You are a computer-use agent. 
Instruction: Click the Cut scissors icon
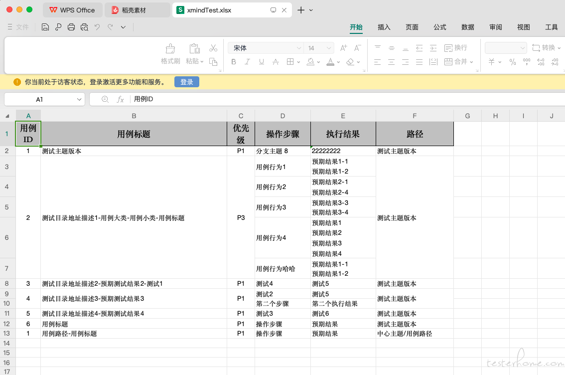click(213, 48)
